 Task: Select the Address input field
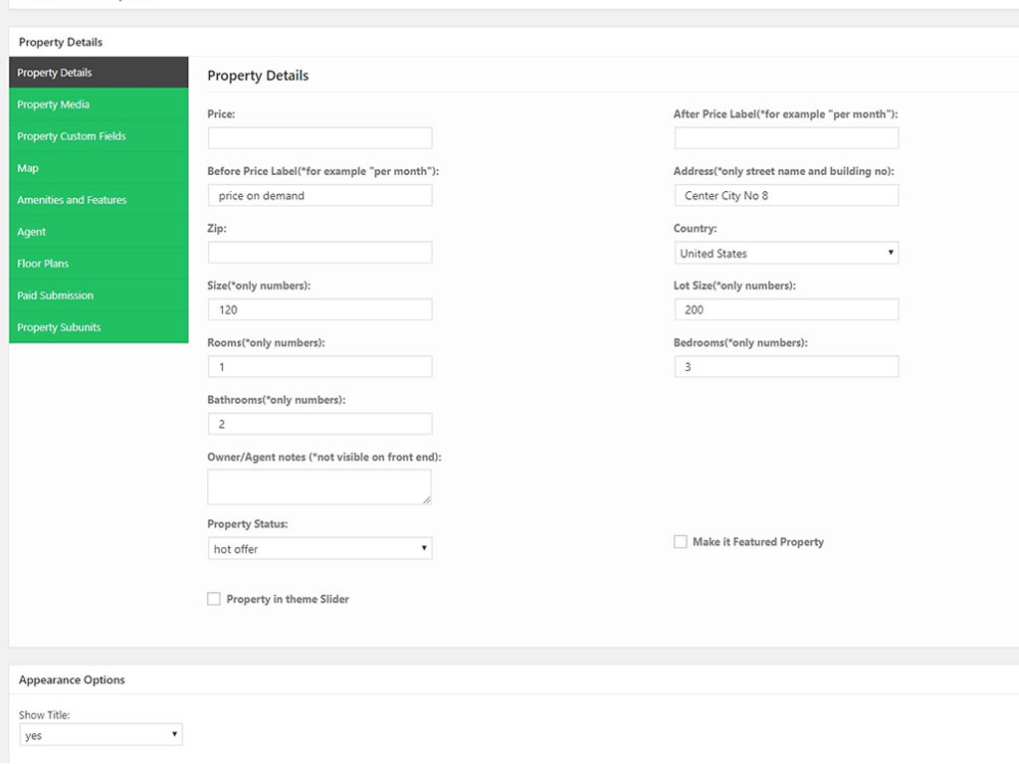786,196
